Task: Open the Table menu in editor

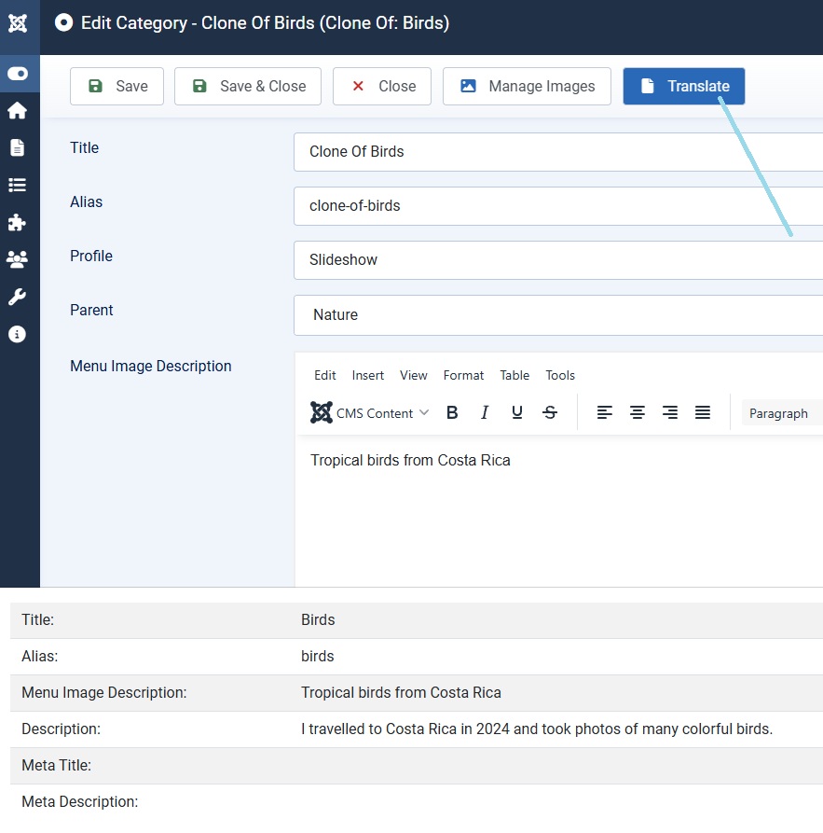Action: click(x=514, y=375)
